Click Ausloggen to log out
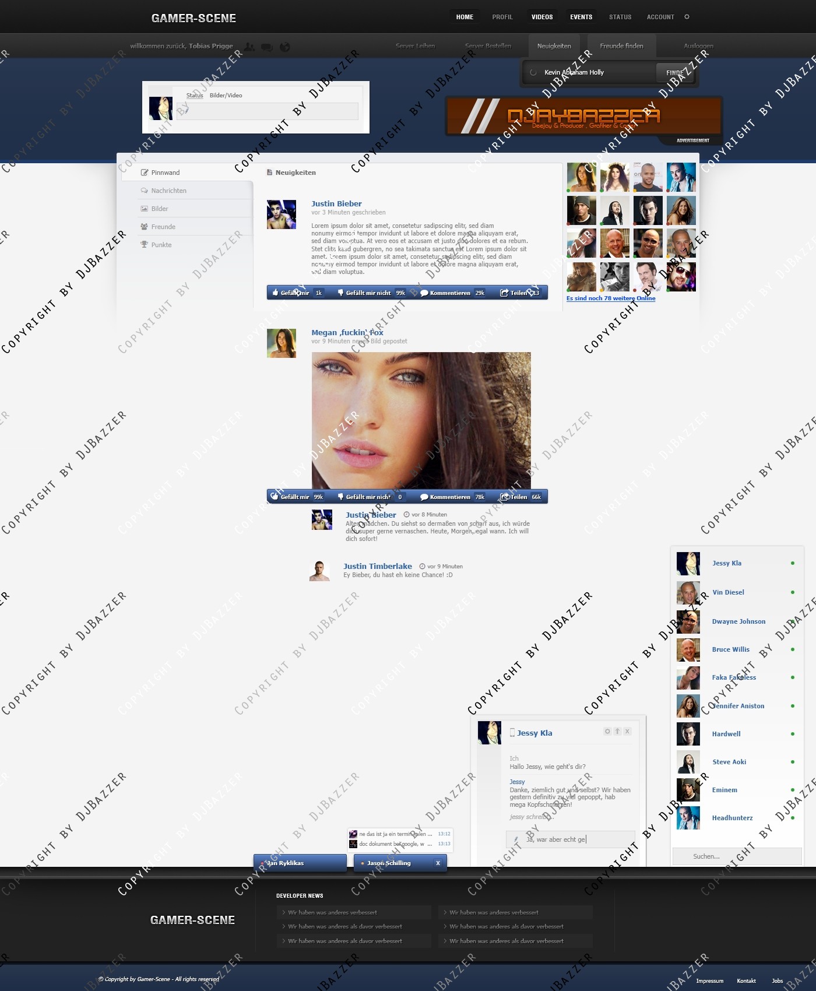This screenshot has height=991, width=816. tap(698, 46)
